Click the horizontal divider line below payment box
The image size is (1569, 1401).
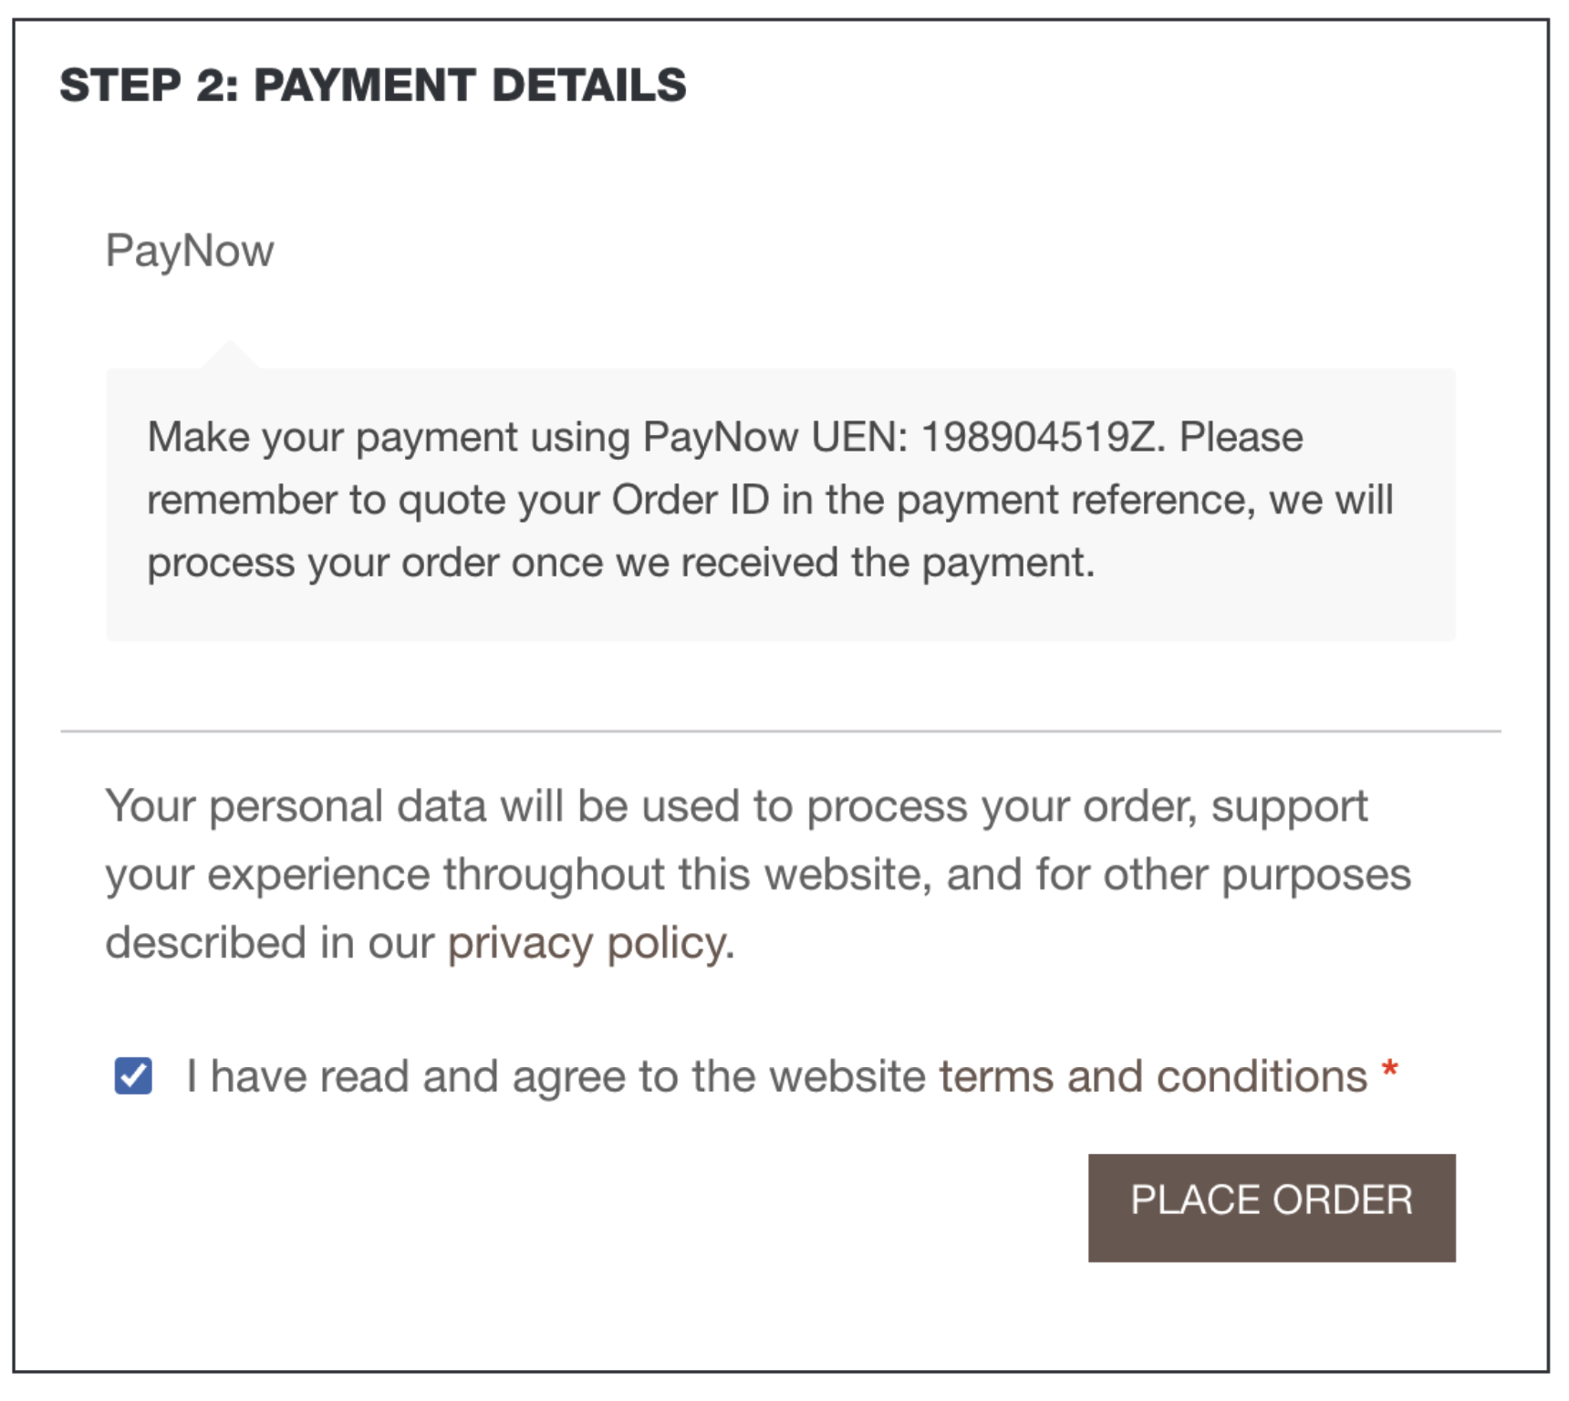point(780,731)
